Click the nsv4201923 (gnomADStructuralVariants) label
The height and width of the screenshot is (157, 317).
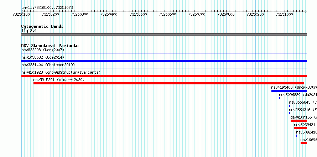tap(61, 72)
